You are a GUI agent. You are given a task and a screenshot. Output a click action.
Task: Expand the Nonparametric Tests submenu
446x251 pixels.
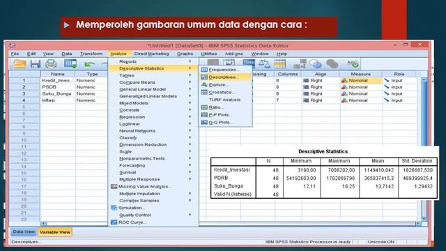pos(153,158)
